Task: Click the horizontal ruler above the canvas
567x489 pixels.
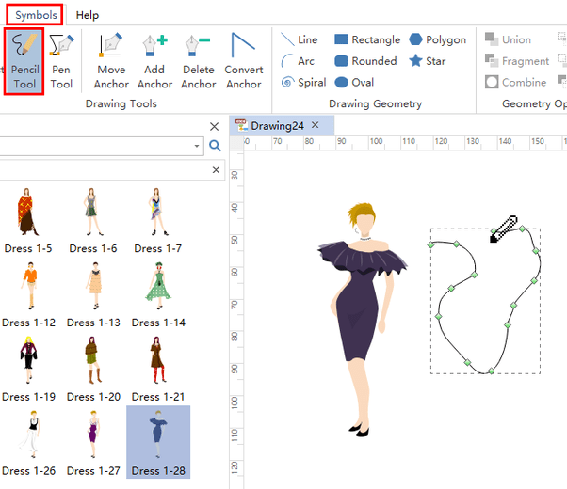Action: [x=405, y=143]
